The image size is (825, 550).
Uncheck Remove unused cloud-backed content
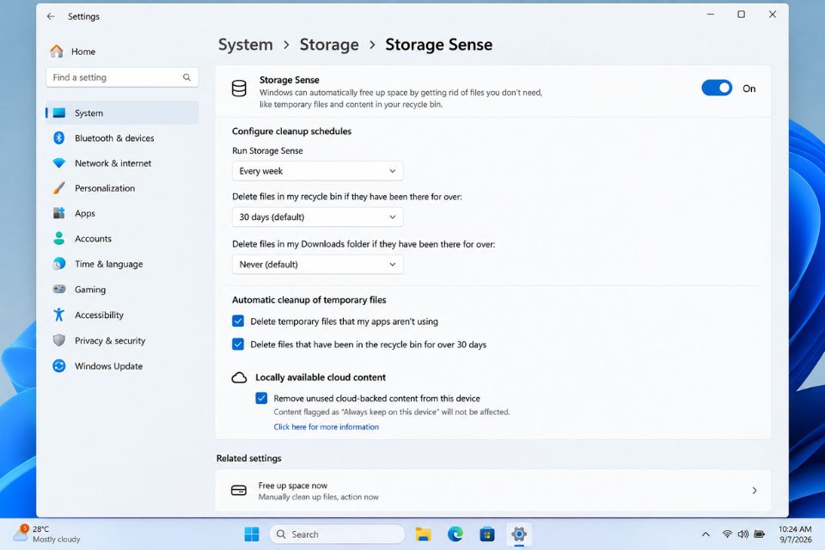261,398
